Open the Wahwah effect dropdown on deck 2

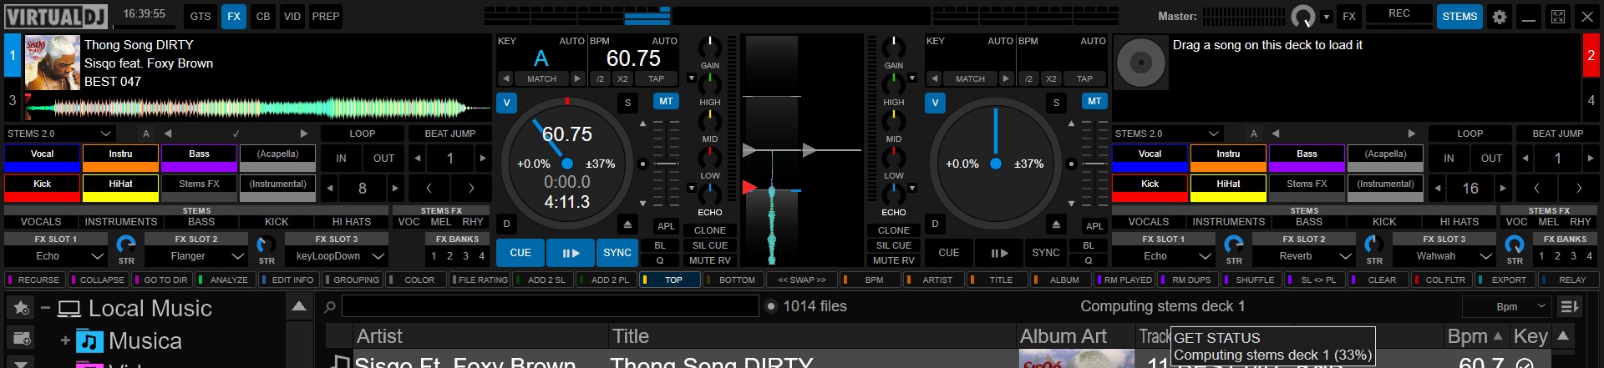point(1444,256)
